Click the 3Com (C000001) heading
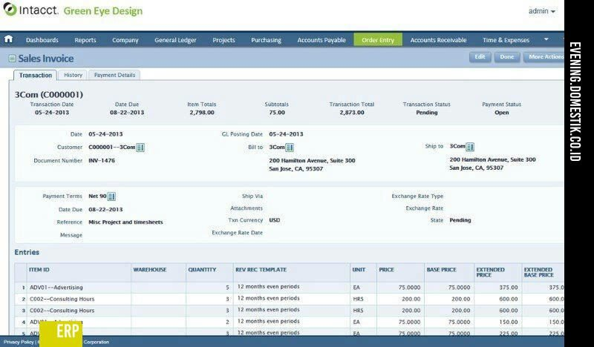Image resolution: width=594 pixels, height=347 pixels. click(x=49, y=95)
